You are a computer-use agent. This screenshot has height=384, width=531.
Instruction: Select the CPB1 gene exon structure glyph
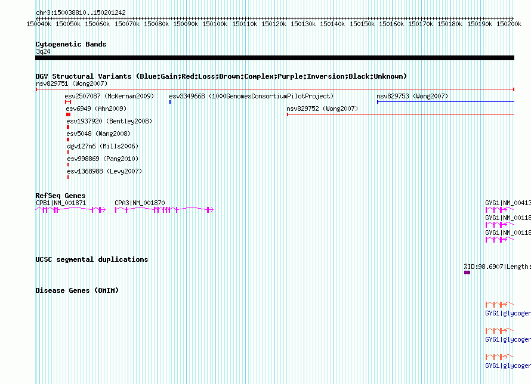pyautogui.click(x=70, y=210)
